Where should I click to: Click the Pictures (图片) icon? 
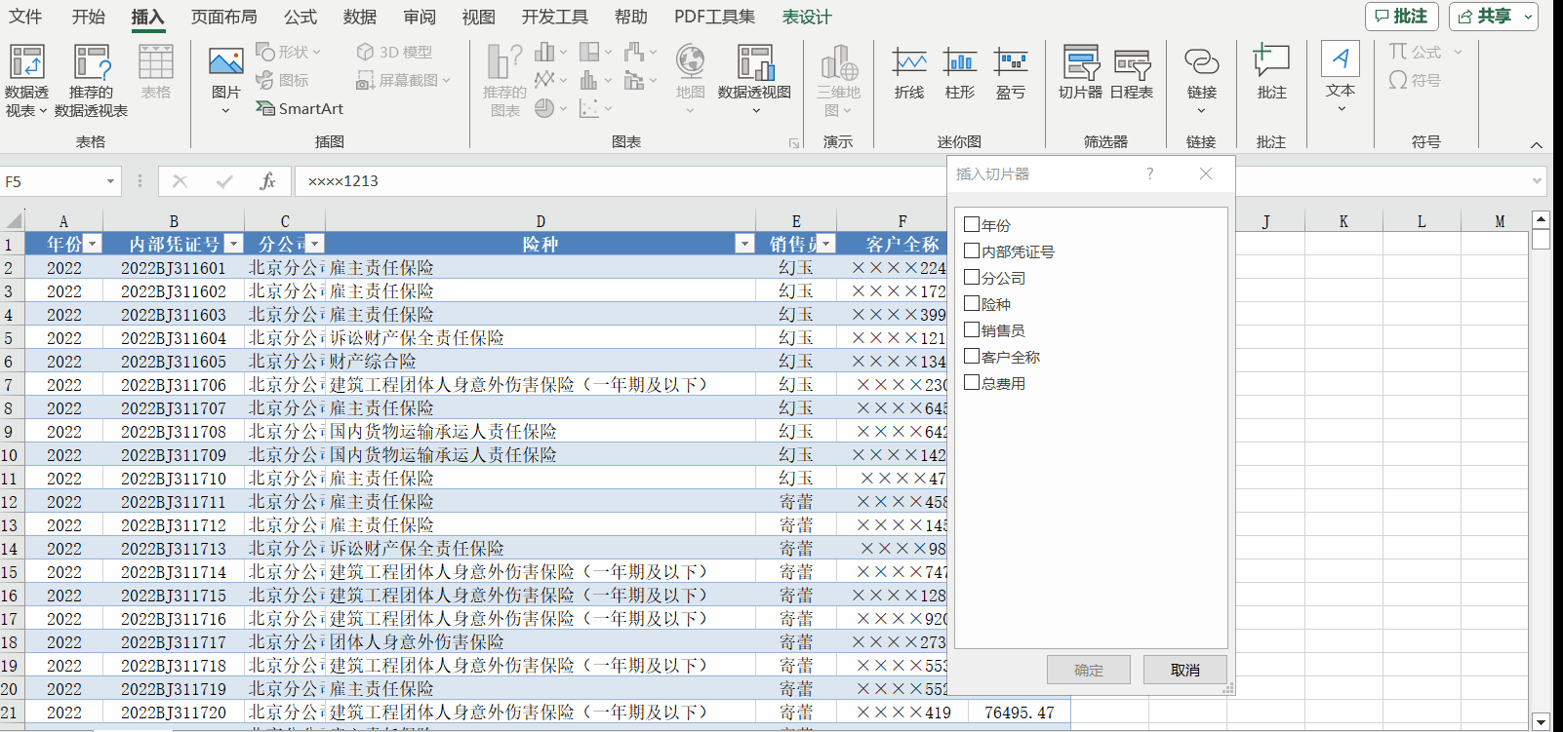(225, 64)
